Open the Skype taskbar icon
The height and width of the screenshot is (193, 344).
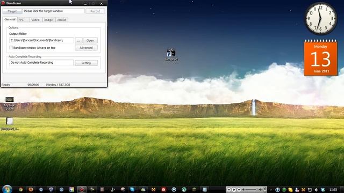click(x=132, y=189)
